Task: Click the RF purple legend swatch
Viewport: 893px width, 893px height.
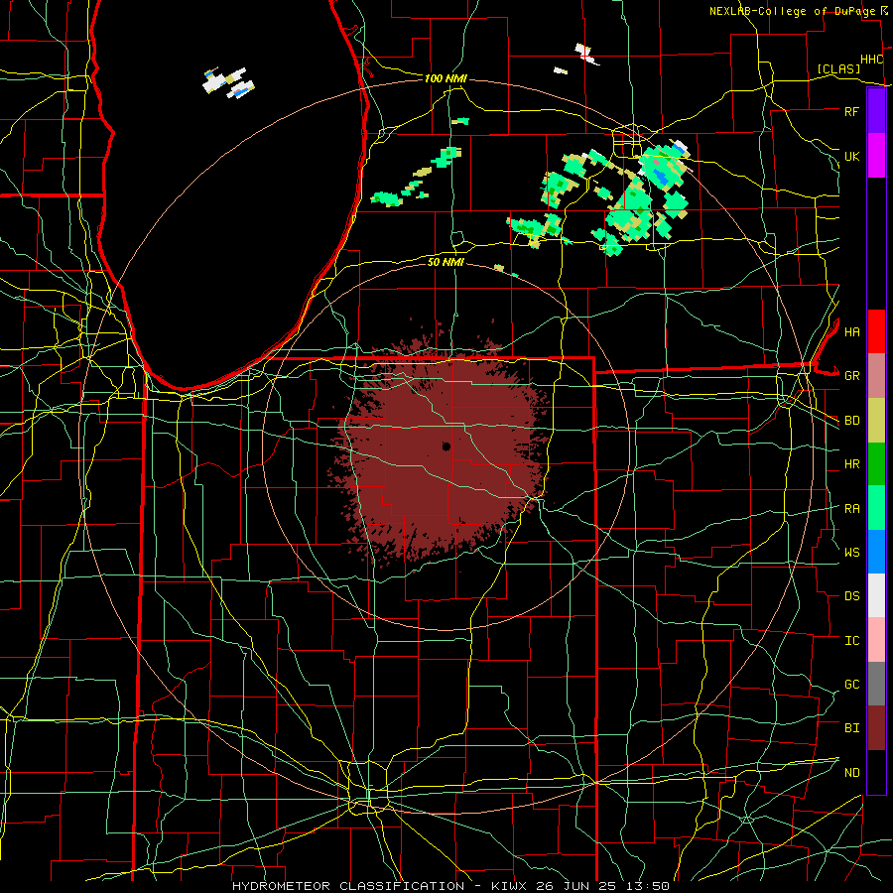Action: [x=876, y=111]
